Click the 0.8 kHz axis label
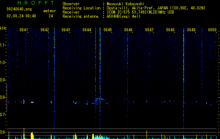This screenshot has height=139, width=220. point(3,97)
